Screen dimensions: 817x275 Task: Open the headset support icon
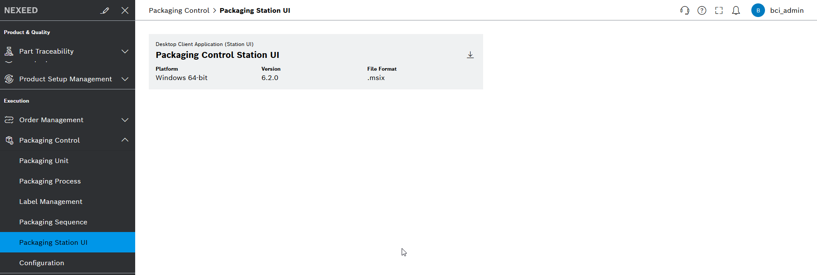685,10
